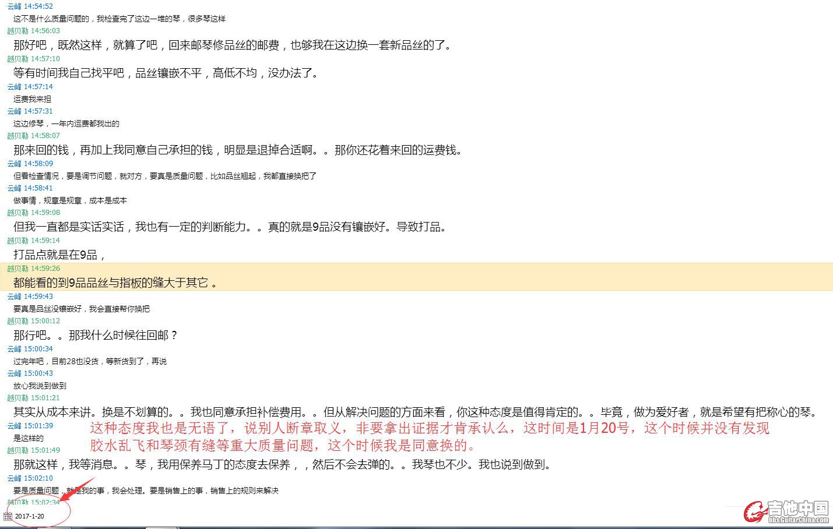Viewport: 833px width, 529px height.
Task: Click sender name 云峰 at 14:54:52
Action: (x=14, y=6)
